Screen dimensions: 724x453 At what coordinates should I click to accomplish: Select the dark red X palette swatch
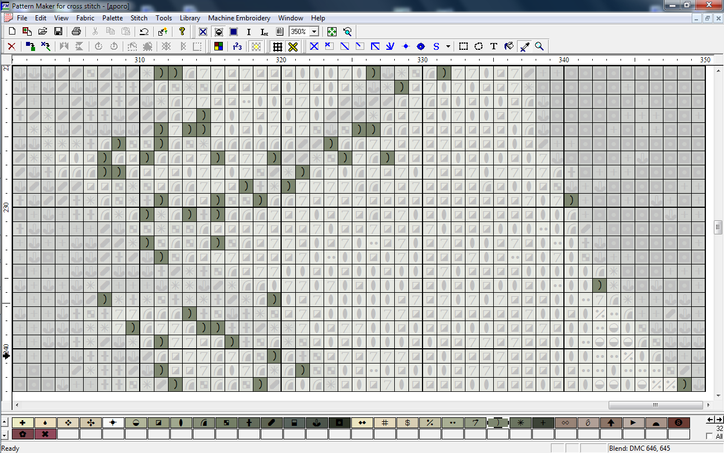click(45, 434)
